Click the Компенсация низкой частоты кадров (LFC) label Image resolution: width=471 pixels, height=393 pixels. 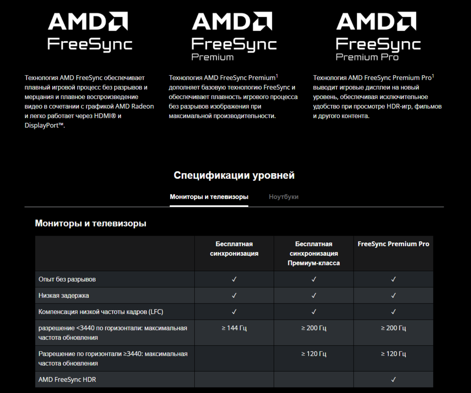pyautogui.click(x=101, y=312)
